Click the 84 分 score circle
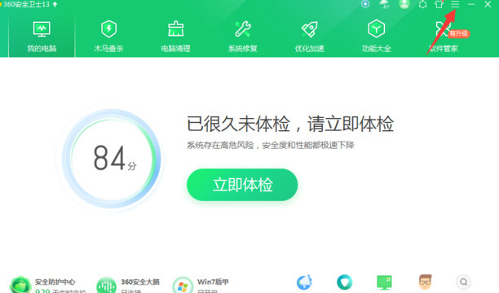Screen dimensions: 499x293 point(112,158)
